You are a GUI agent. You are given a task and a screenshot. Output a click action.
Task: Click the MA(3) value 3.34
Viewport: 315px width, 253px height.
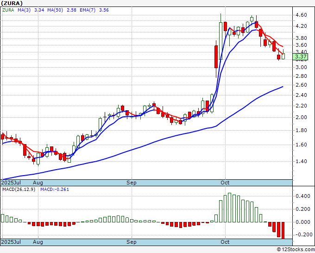pos(39,10)
